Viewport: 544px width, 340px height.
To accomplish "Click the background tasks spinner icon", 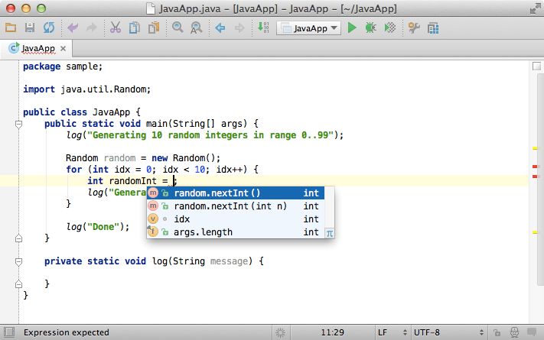I will (x=280, y=333).
